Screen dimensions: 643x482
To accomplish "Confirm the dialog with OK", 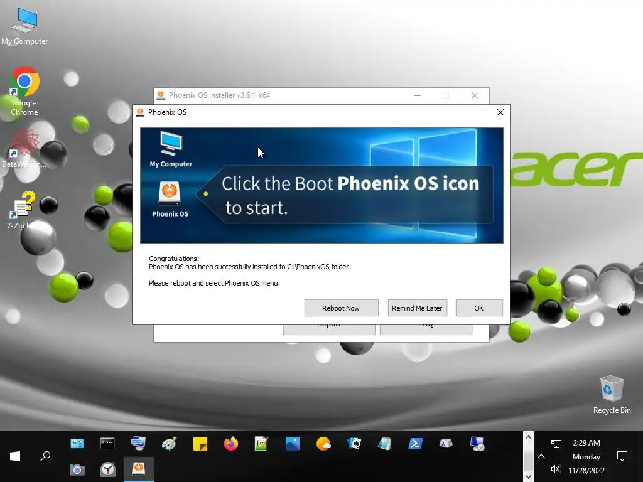I will pos(479,308).
